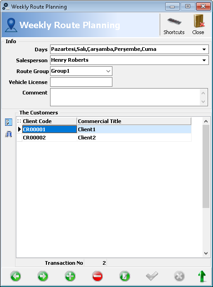Image resolution: width=213 pixels, height=287 pixels.
Task: Click the checklist icon beside customers grid
Action: [x=9, y=122]
